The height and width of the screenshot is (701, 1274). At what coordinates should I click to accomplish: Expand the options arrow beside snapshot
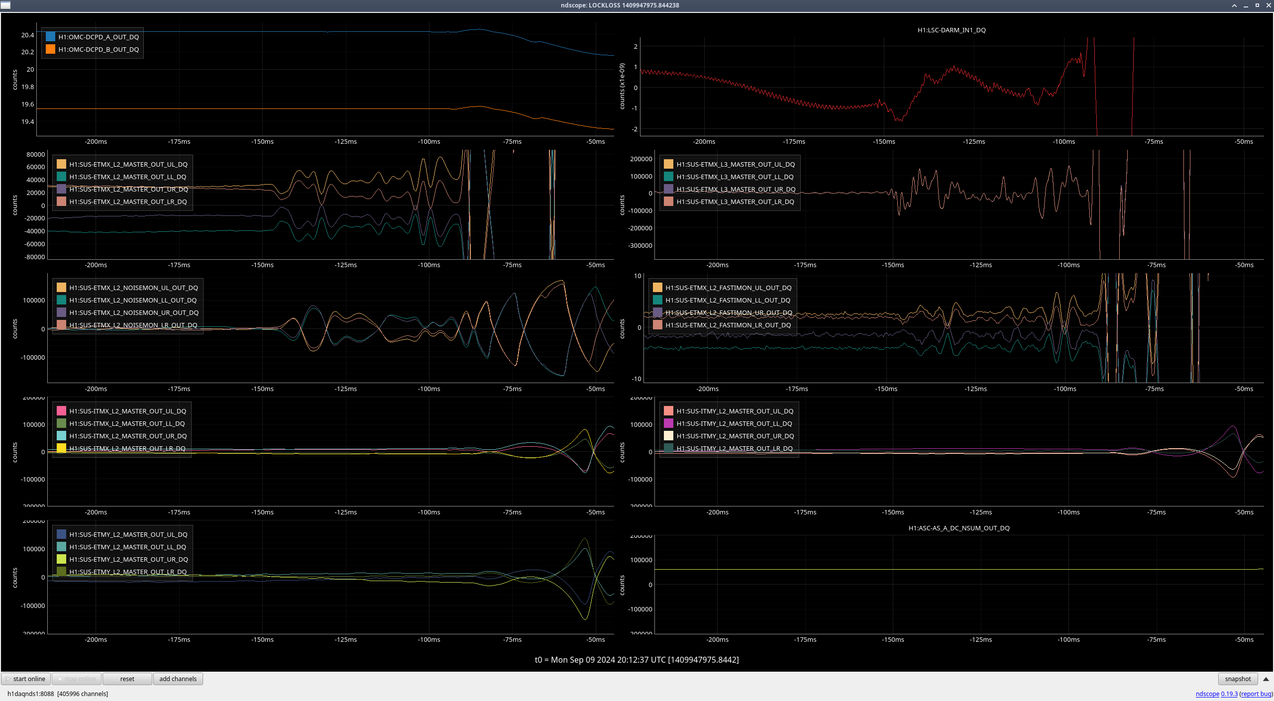point(1266,679)
